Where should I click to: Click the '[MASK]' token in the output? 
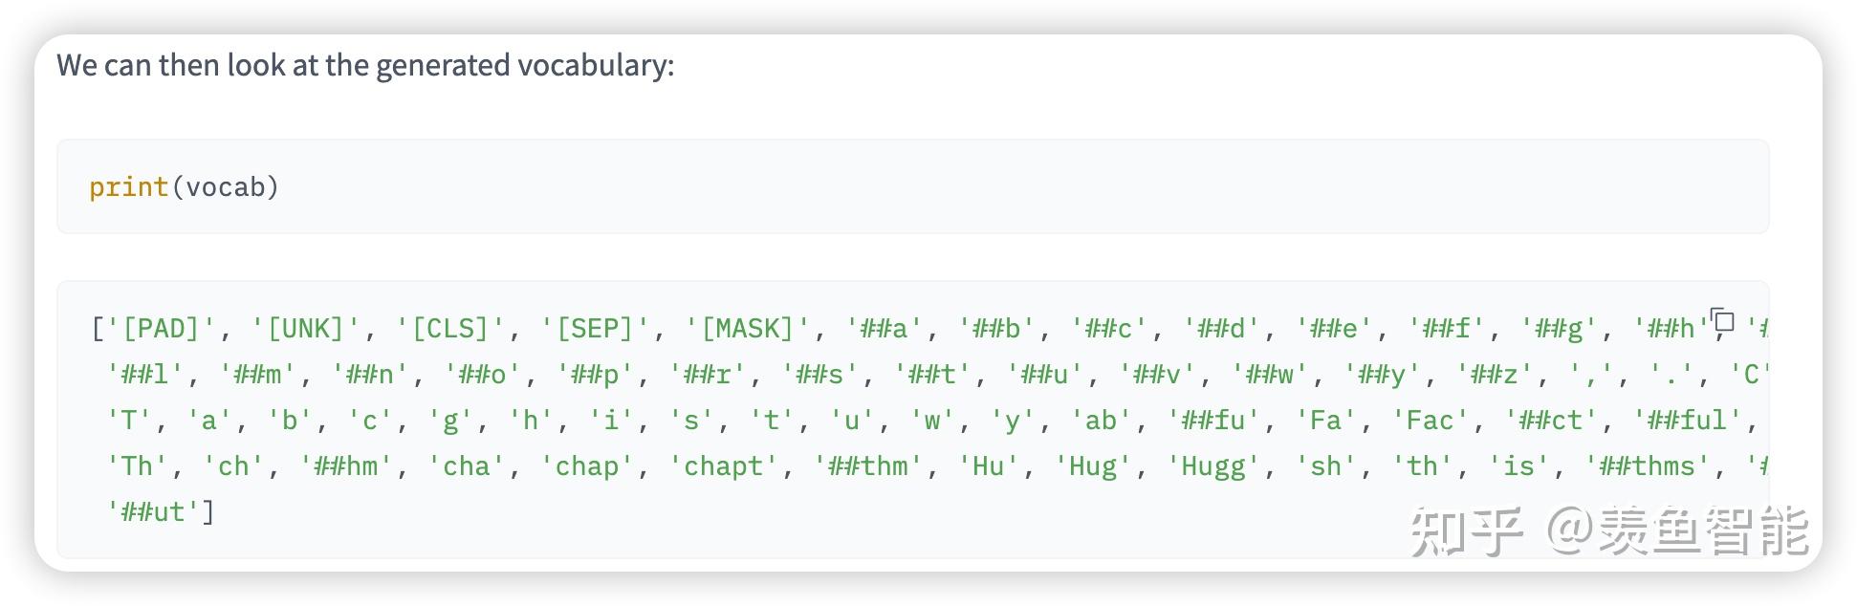(x=747, y=329)
